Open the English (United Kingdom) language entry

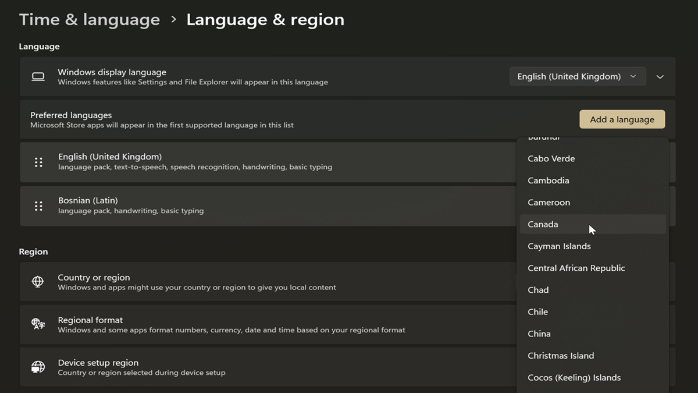tap(233, 162)
